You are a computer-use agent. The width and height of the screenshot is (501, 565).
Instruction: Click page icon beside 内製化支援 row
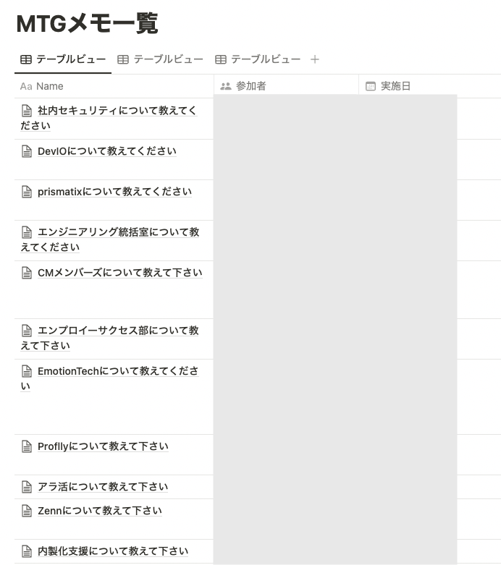click(27, 551)
